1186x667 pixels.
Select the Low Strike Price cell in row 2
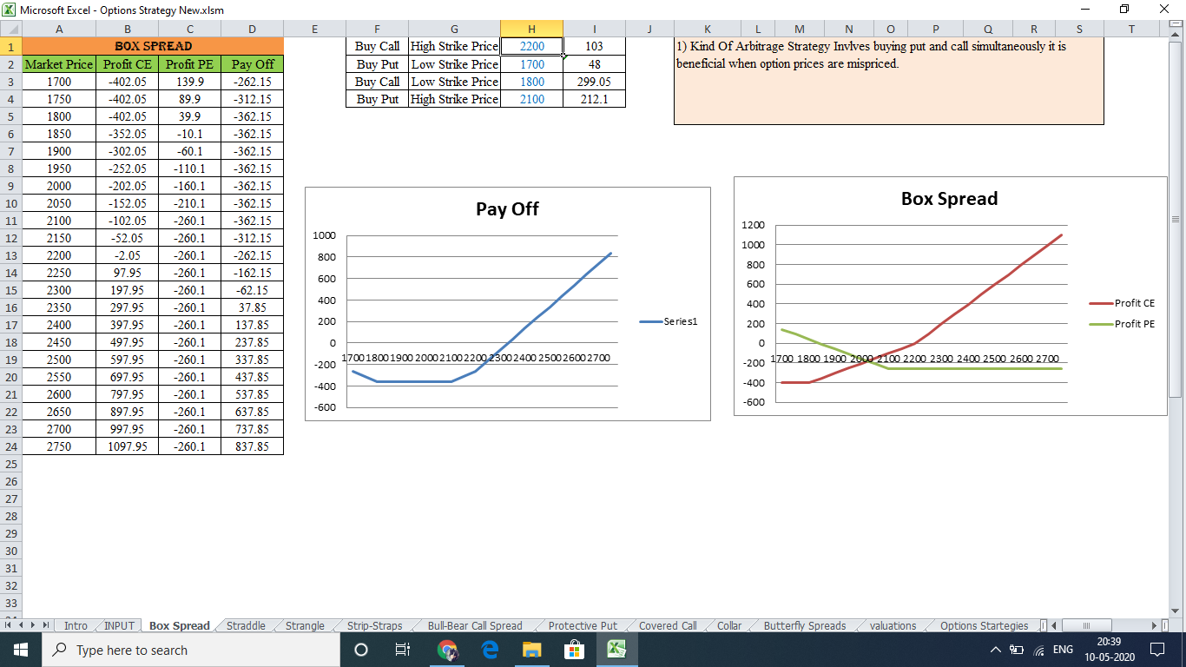[x=454, y=64]
